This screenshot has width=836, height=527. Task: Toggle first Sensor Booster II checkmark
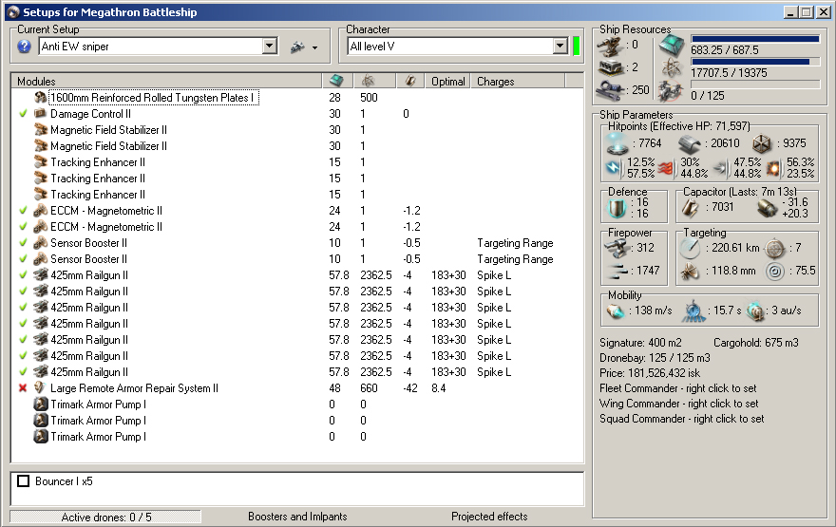(23, 243)
